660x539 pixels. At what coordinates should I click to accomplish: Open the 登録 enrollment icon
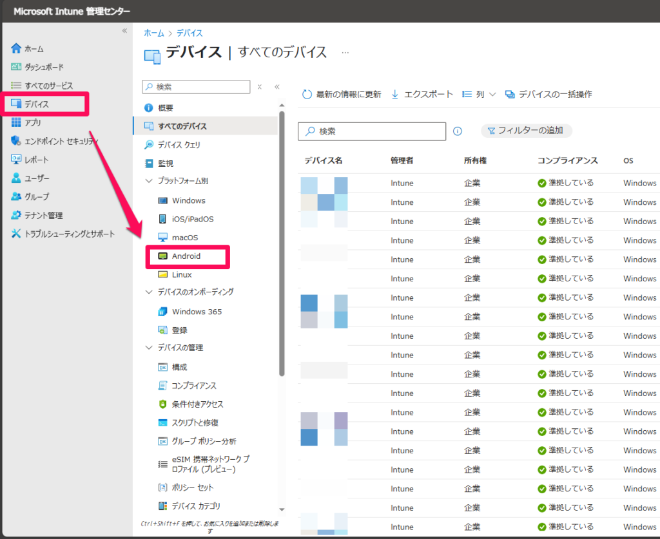163,330
